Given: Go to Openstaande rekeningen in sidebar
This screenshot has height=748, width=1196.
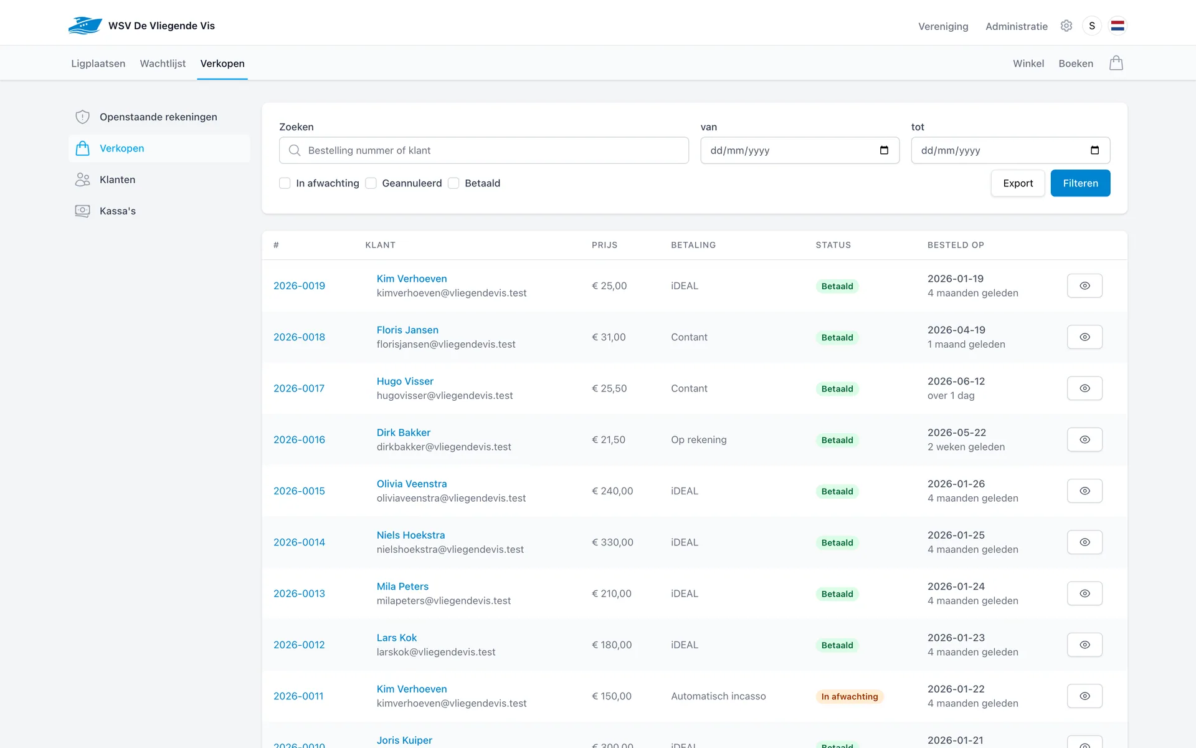Looking at the screenshot, I should (159, 117).
